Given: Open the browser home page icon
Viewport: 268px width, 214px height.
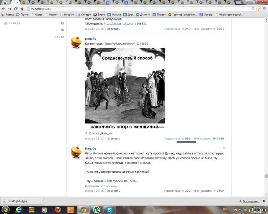Looking at the screenshot, I should pos(22,9).
